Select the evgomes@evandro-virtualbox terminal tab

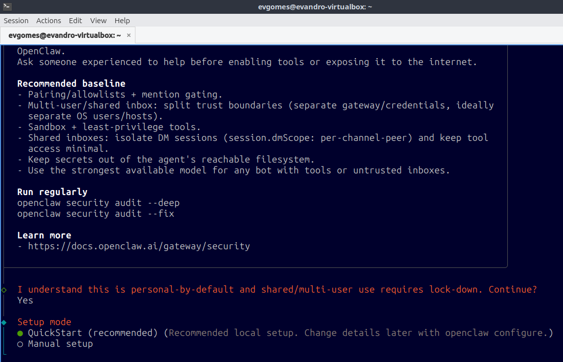[x=65, y=35]
